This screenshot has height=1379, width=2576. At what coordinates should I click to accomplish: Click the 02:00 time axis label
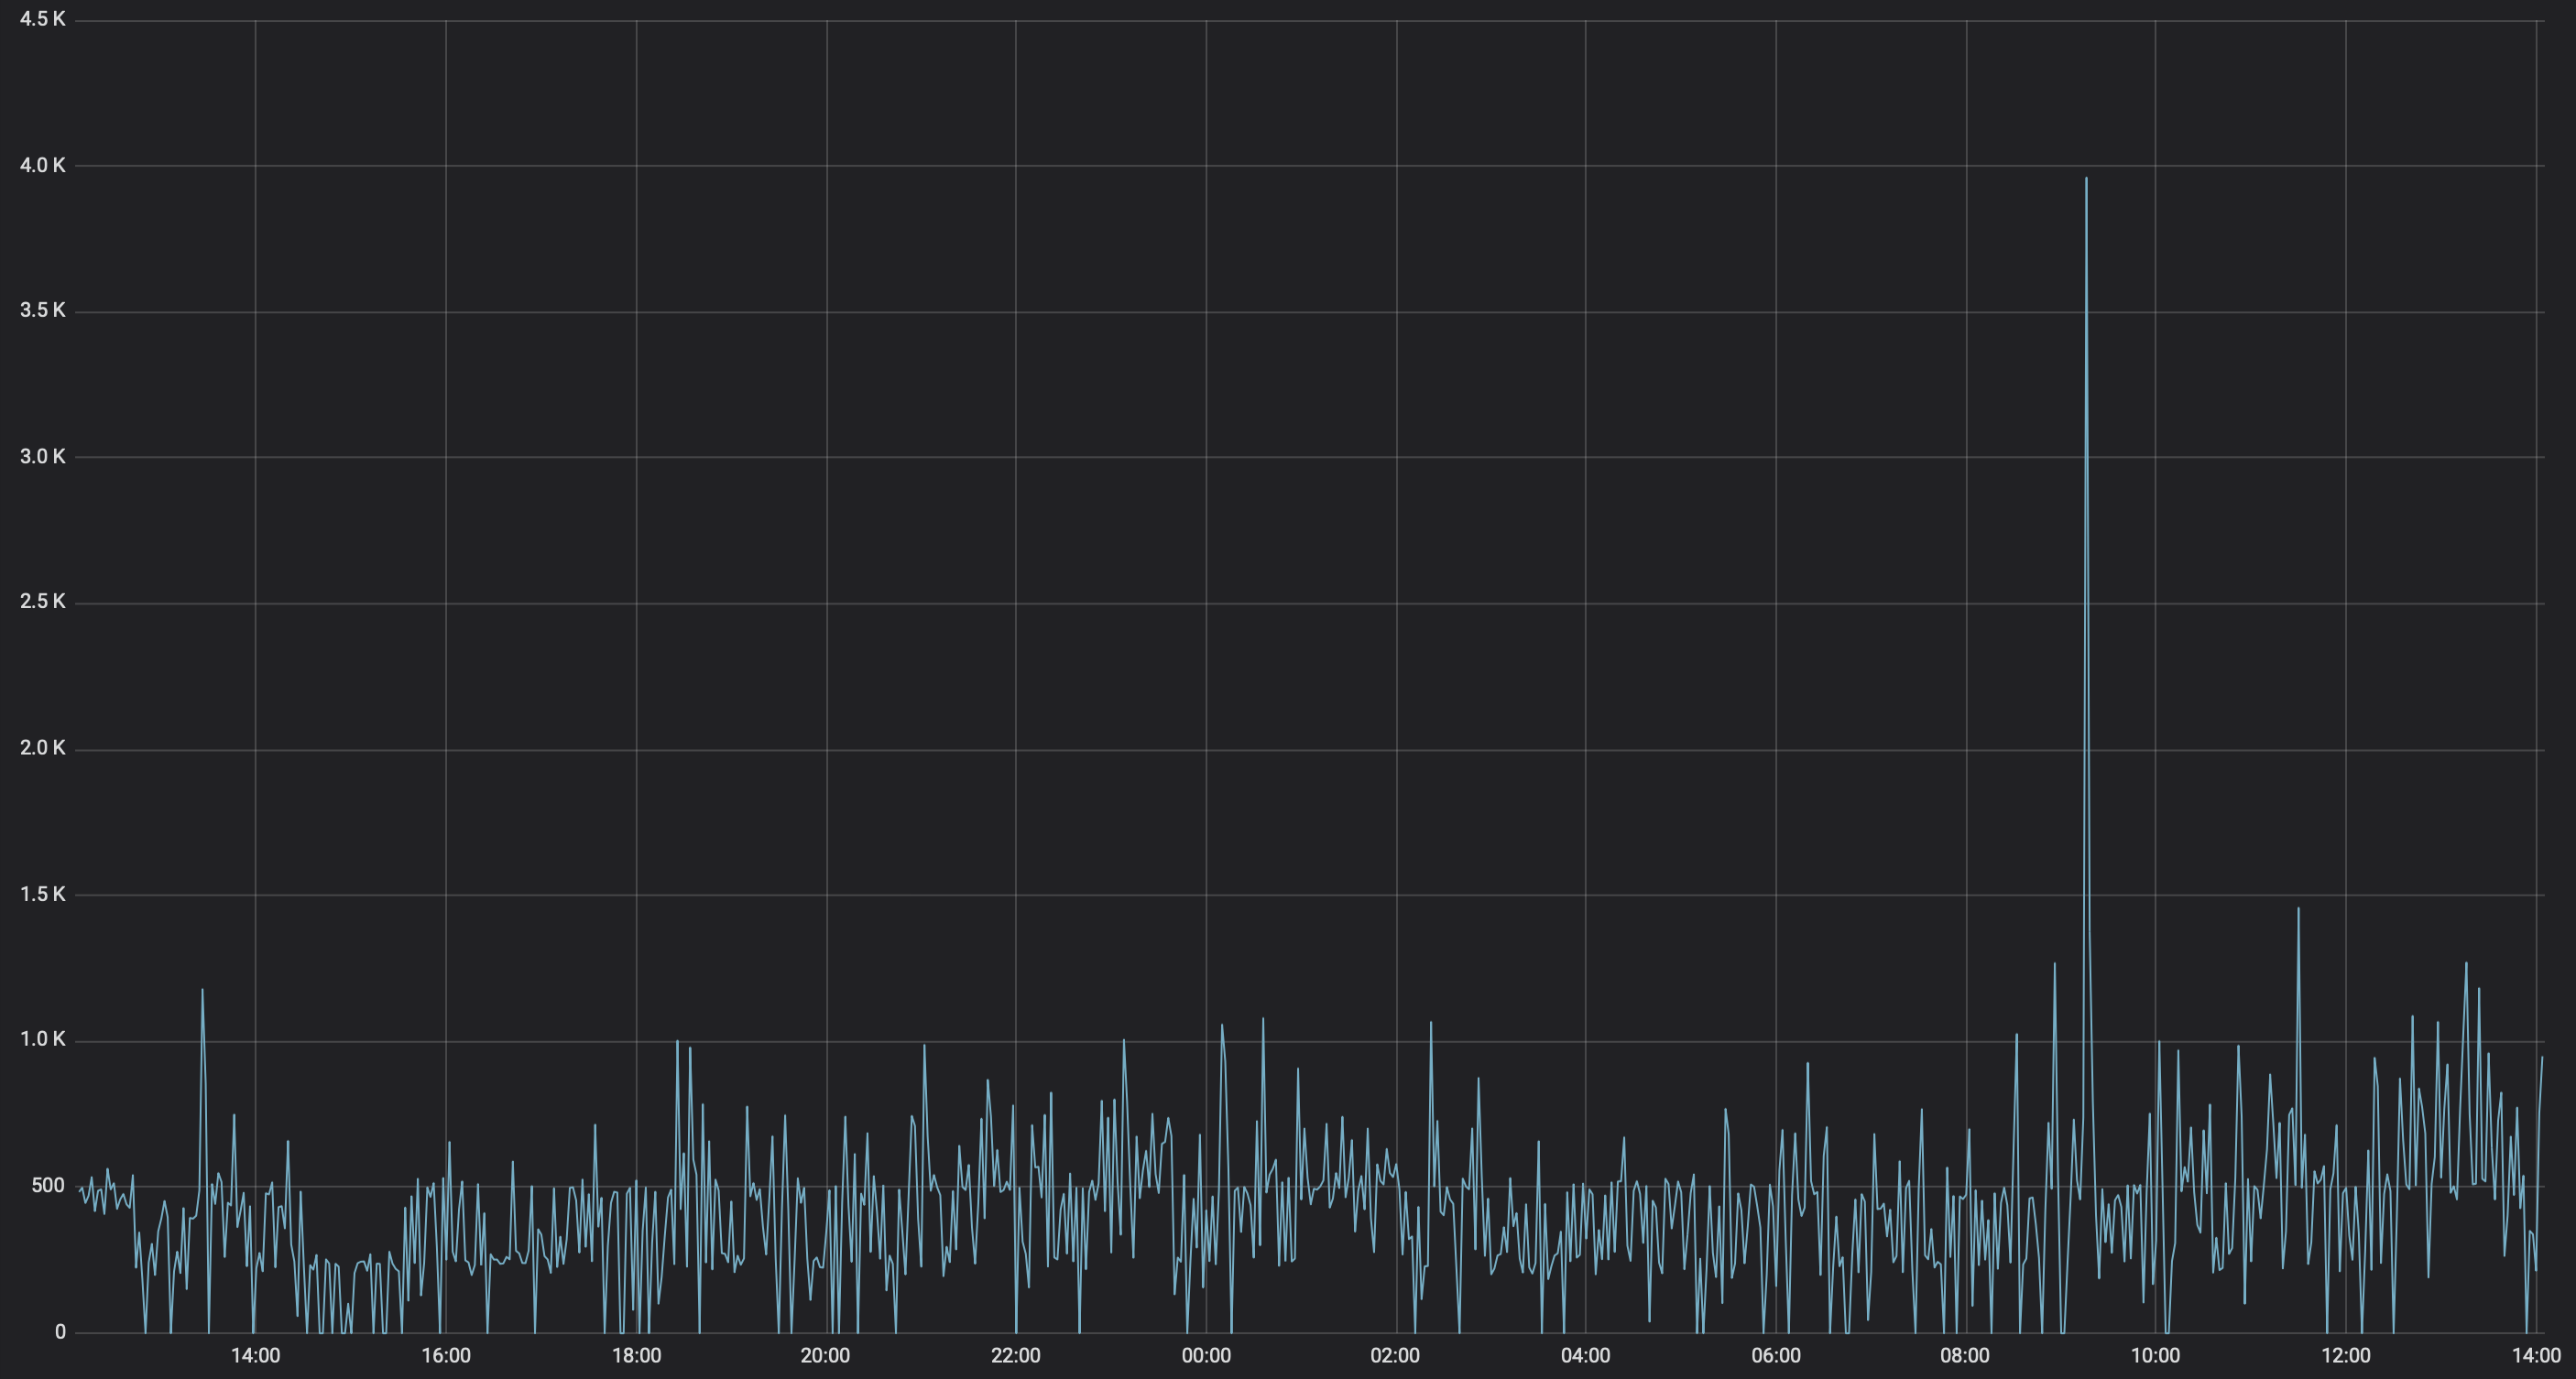pos(1395,1356)
